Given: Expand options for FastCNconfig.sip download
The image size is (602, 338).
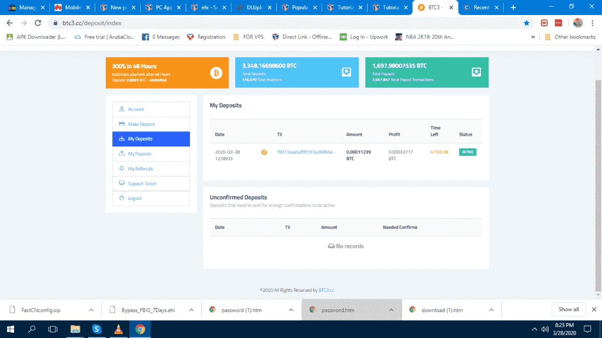Looking at the screenshot, I should click(91, 310).
